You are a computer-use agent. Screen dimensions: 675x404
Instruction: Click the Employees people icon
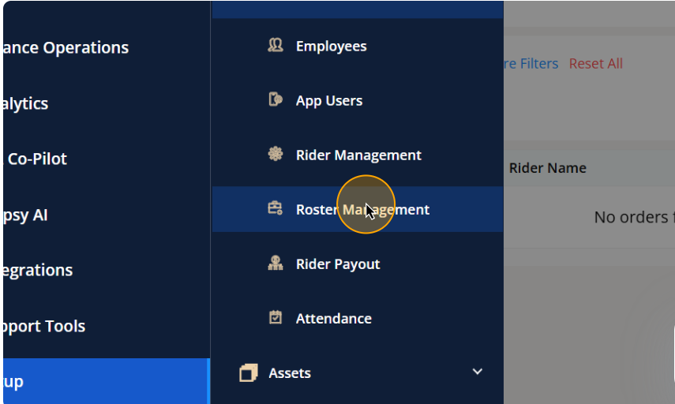point(276,45)
